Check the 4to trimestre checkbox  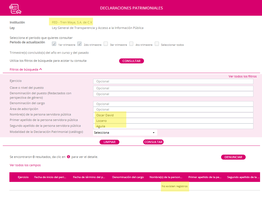[x=131, y=44]
